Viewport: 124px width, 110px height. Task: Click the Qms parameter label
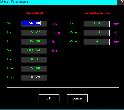coord(10,68)
